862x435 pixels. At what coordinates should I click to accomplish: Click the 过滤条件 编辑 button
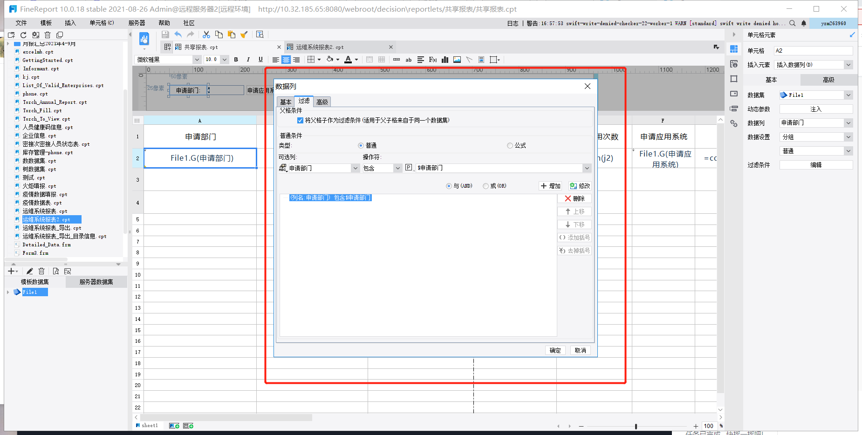click(x=816, y=165)
